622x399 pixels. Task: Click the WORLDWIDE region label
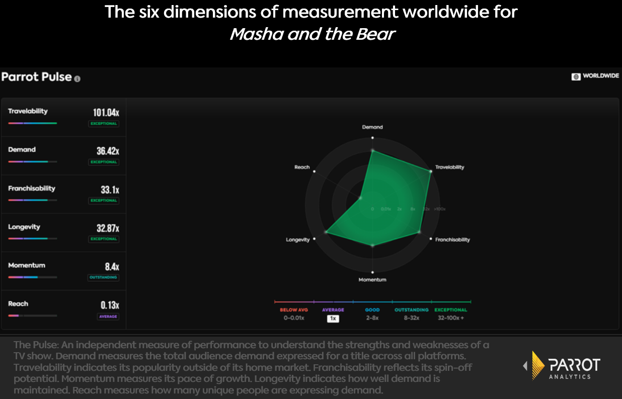600,76
